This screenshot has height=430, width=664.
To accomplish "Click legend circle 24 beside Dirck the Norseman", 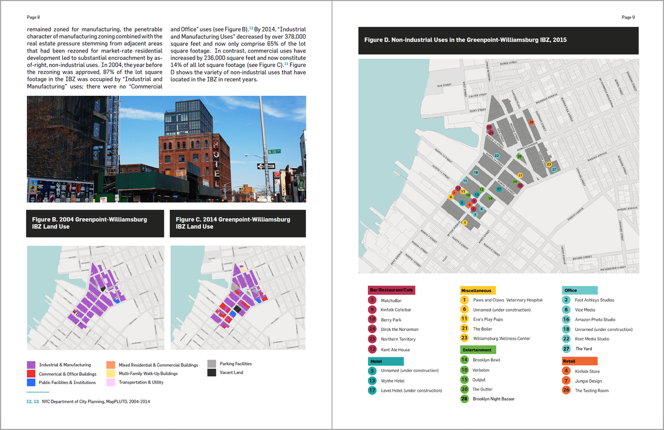I will click(372, 329).
